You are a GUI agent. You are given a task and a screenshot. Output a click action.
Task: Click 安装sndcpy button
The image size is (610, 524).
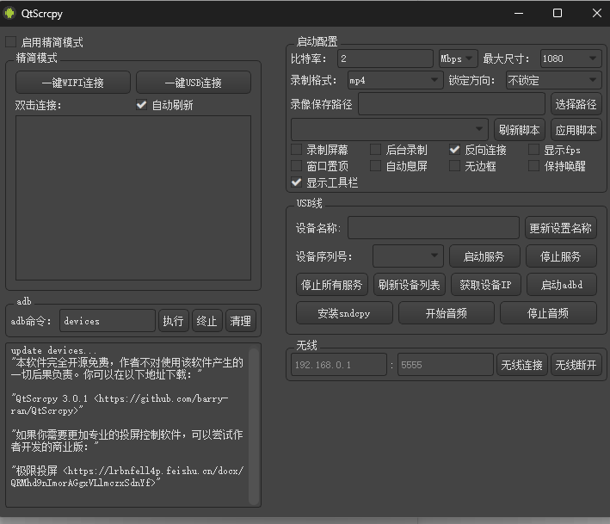(344, 313)
